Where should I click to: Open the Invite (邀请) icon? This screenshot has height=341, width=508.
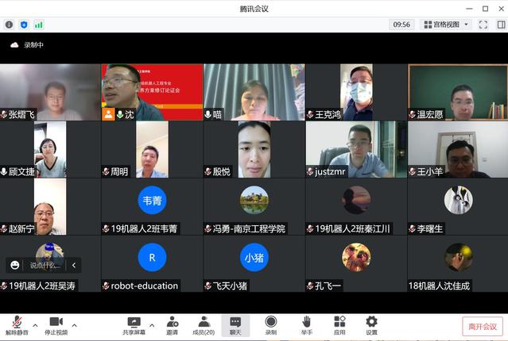(x=172, y=325)
